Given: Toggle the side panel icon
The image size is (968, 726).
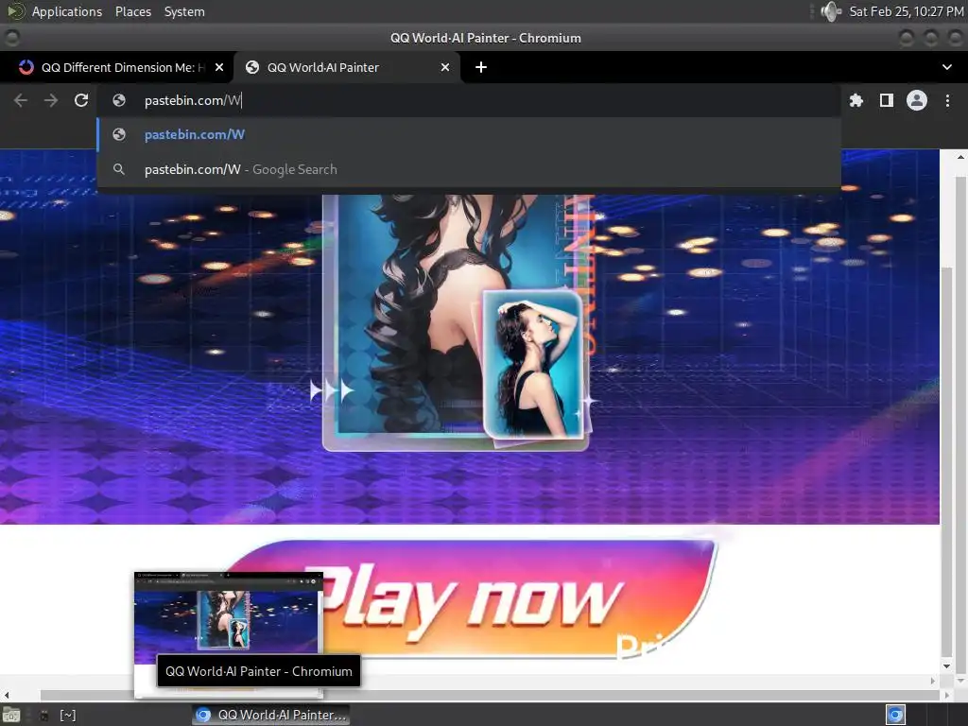Looking at the screenshot, I should pyautogui.click(x=886, y=100).
